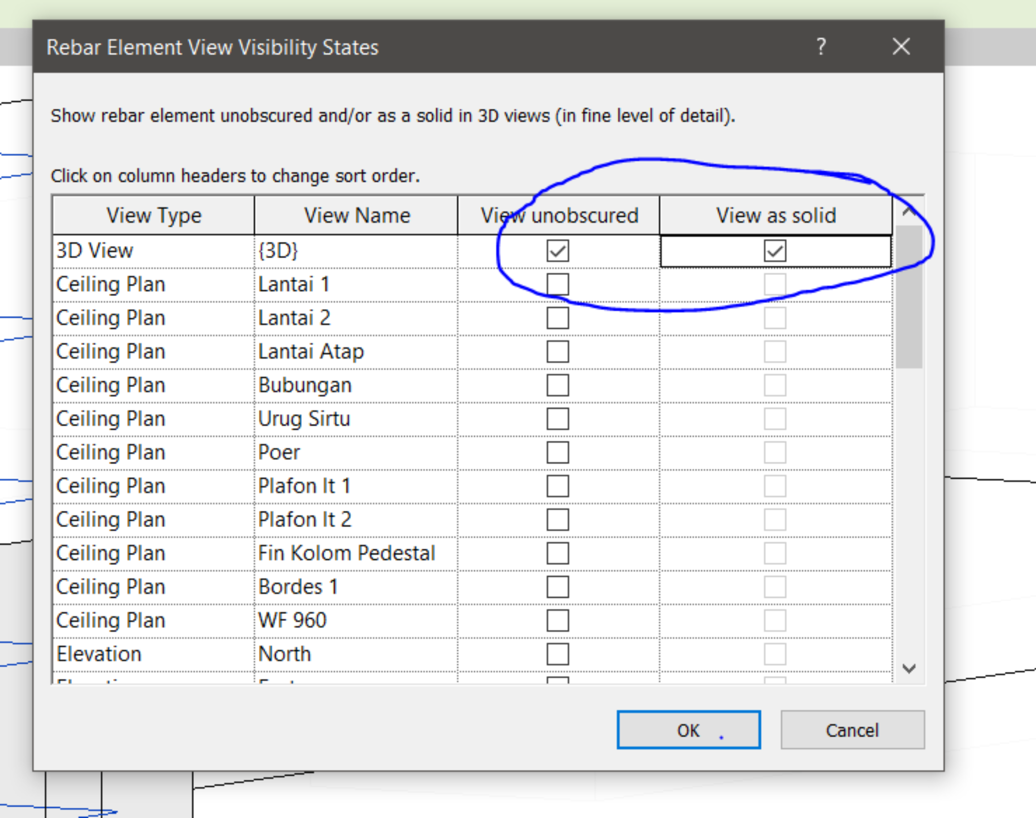1036x818 pixels.
Task: Sort by the View as solid column header
Action: click(x=777, y=215)
